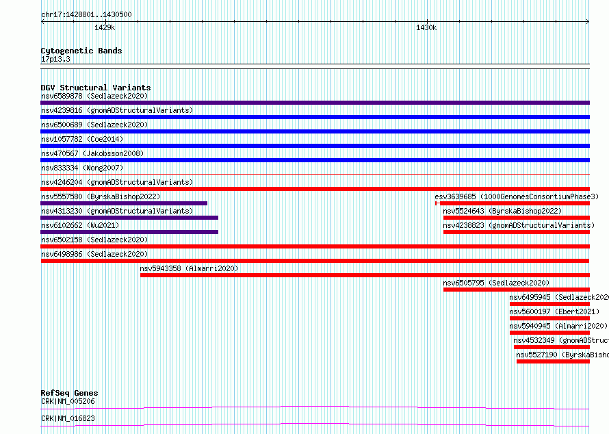This screenshot has width=609, height=434.
Task: Click the red bar under nsv4246204
Action: pyautogui.click(x=315, y=189)
